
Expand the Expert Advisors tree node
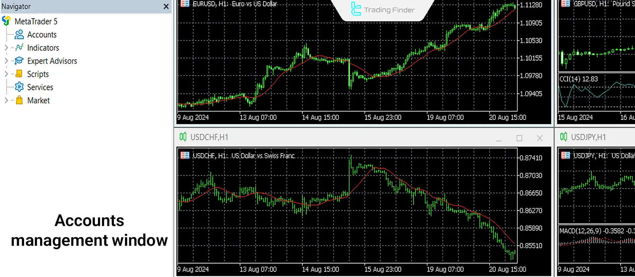pos(6,61)
